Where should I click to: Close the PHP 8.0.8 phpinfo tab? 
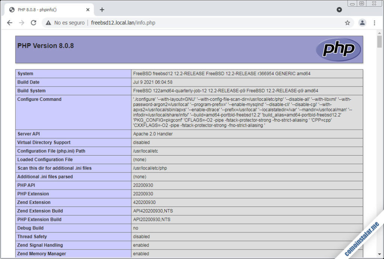tap(87, 9)
